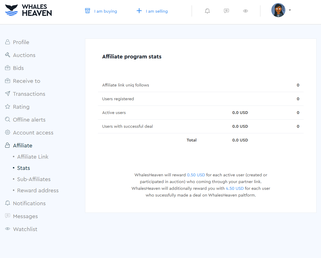Click the sidebar Notifications bell icon
Screen dimensions: 321x258
(8, 203)
